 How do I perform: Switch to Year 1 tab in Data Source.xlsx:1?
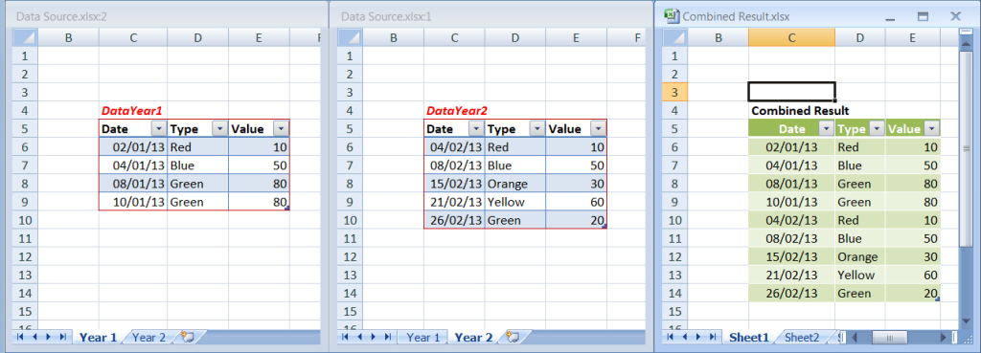422,338
